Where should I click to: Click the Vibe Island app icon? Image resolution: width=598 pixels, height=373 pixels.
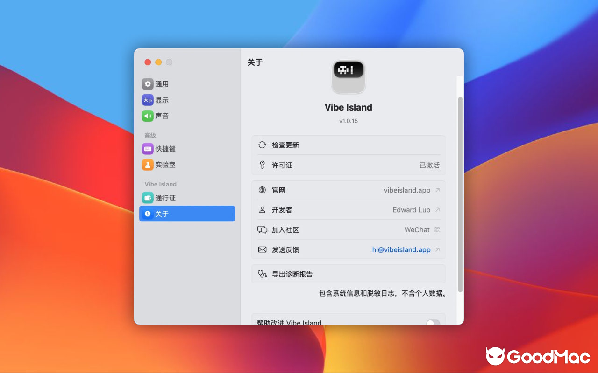pyautogui.click(x=348, y=76)
